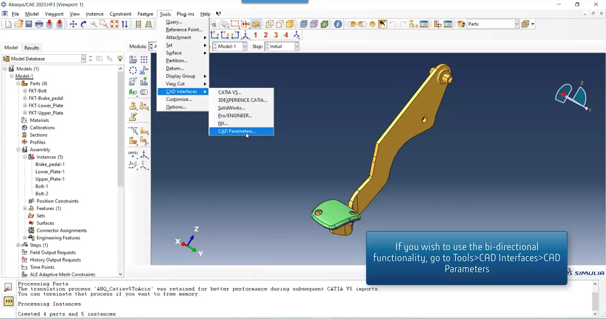Click the radial pattern tool icon
The width and height of the screenshot is (606, 319).
(x=133, y=70)
